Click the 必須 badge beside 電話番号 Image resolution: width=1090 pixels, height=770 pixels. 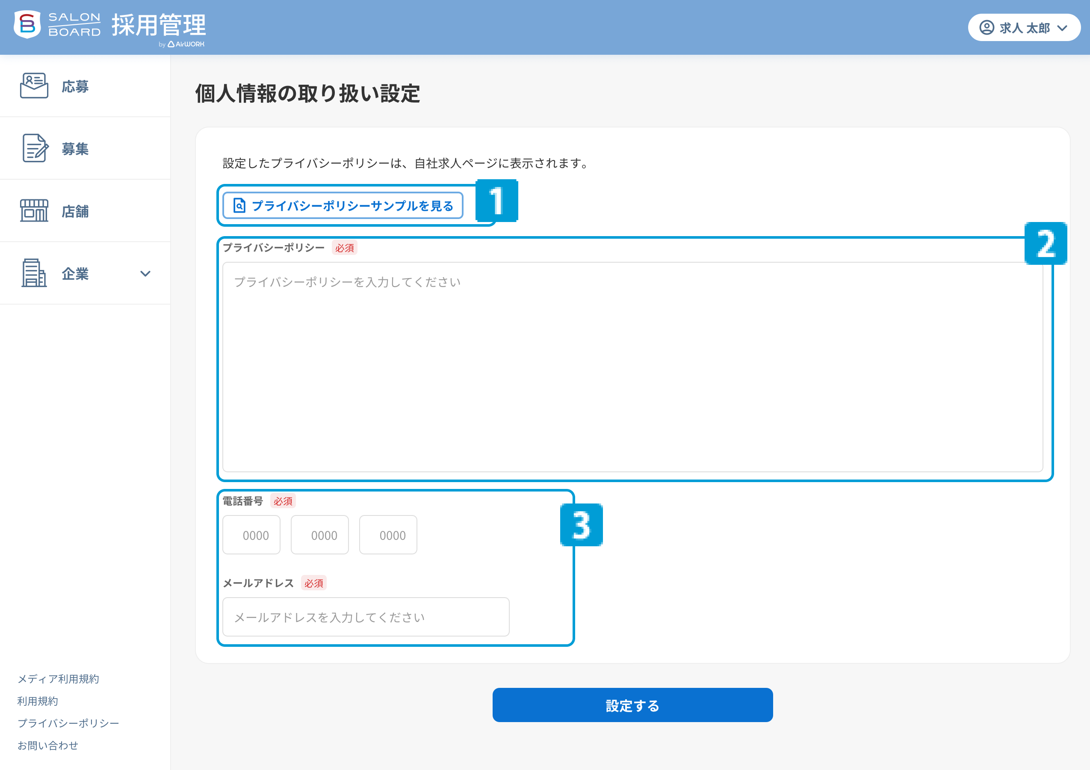pyautogui.click(x=283, y=501)
